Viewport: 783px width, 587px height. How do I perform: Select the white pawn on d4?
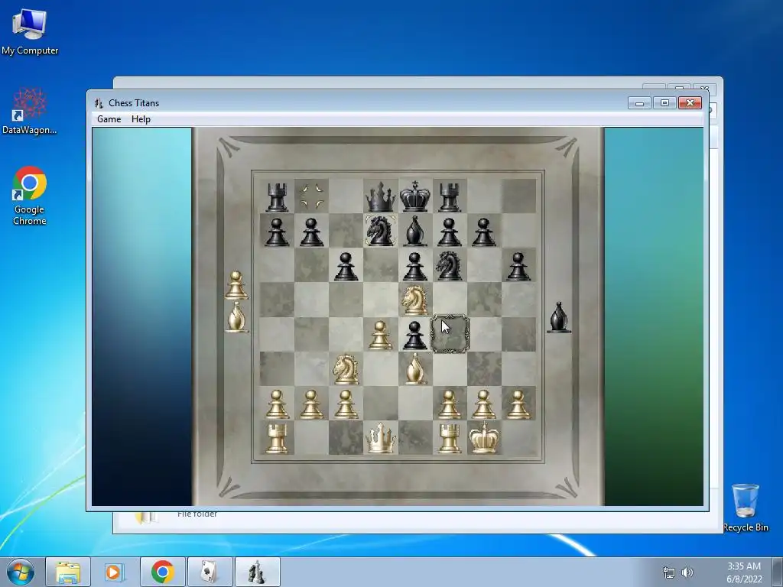pos(381,335)
